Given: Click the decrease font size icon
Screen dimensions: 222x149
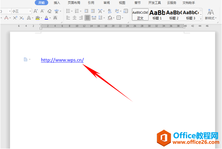Looking at the screenshot, I should [x=42, y=11].
